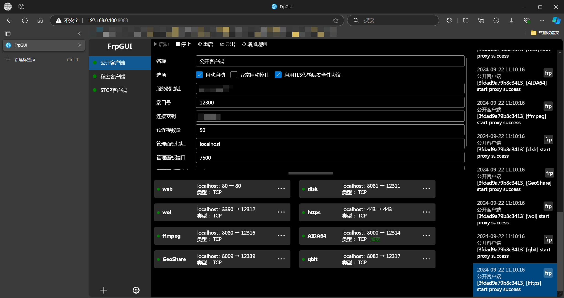564x298 pixels.
Task: Click the 管理面板地址 field showing localhost
Action: coord(330,144)
